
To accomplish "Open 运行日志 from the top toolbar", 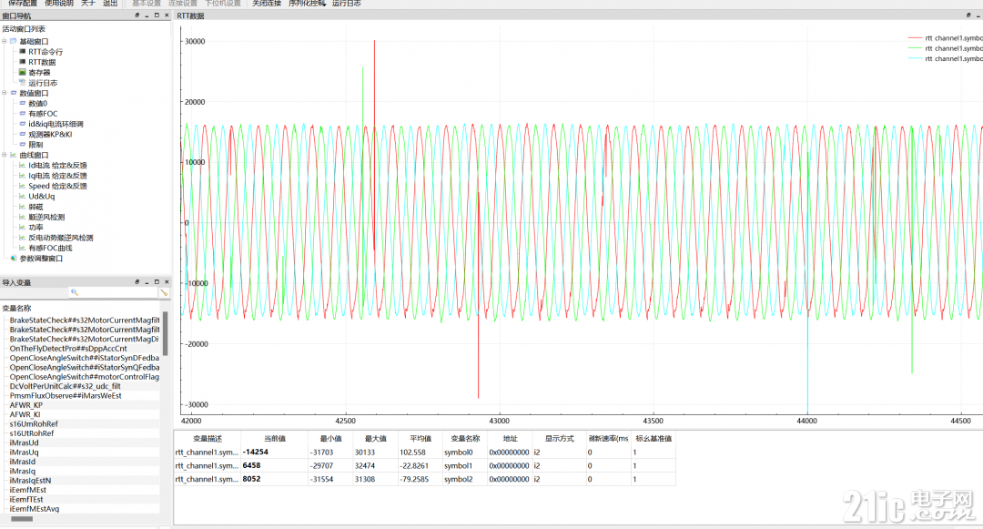I will (x=347, y=3).
